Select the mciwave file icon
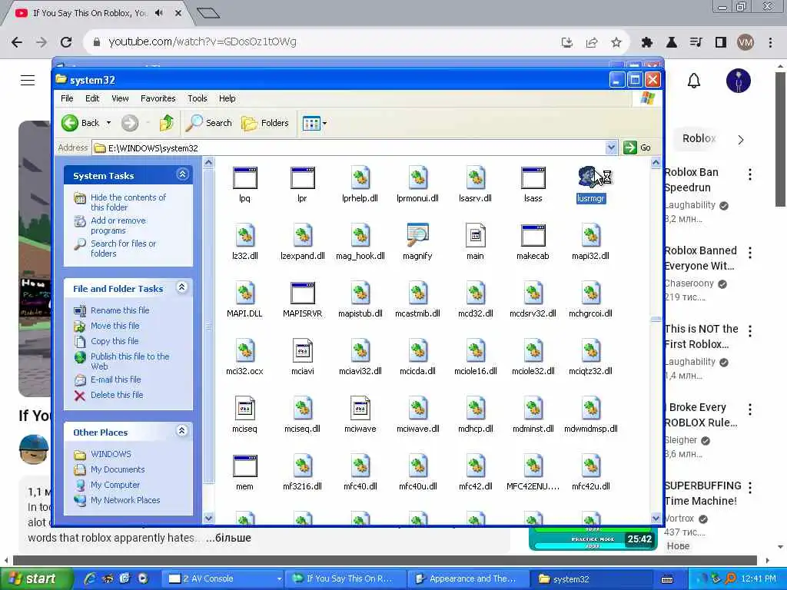The height and width of the screenshot is (590, 787). click(x=360, y=408)
